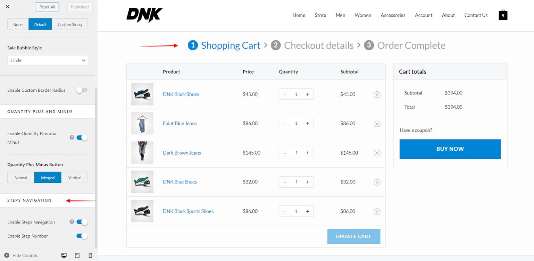Collapse the Quantity Plus and Minus section
Viewport: 534px width, 261px height.
[40, 112]
